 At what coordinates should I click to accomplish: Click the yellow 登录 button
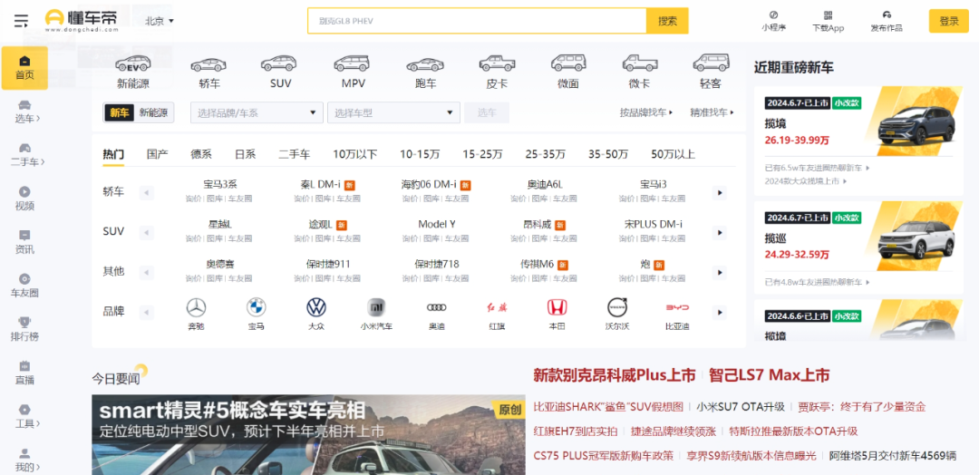click(x=948, y=21)
